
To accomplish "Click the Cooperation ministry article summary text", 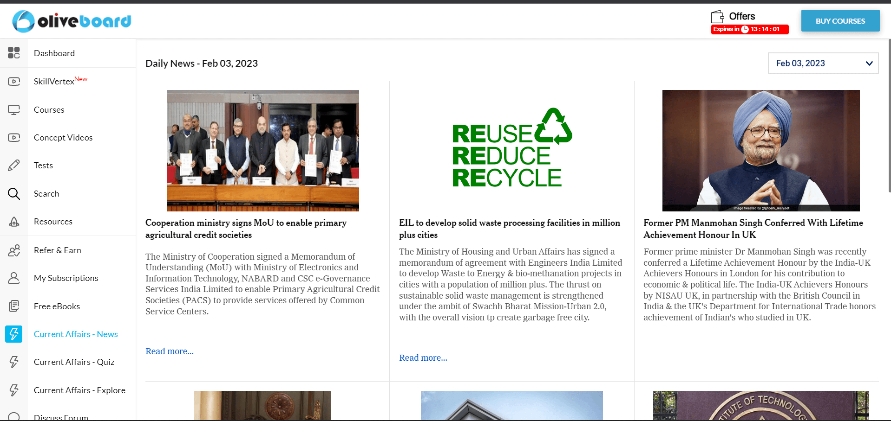I will [262, 284].
